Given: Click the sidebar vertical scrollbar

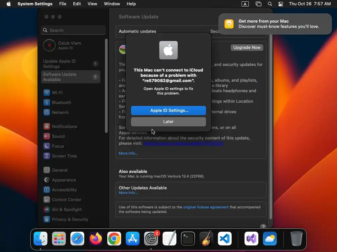Looking at the screenshot, I should [x=106, y=86].
